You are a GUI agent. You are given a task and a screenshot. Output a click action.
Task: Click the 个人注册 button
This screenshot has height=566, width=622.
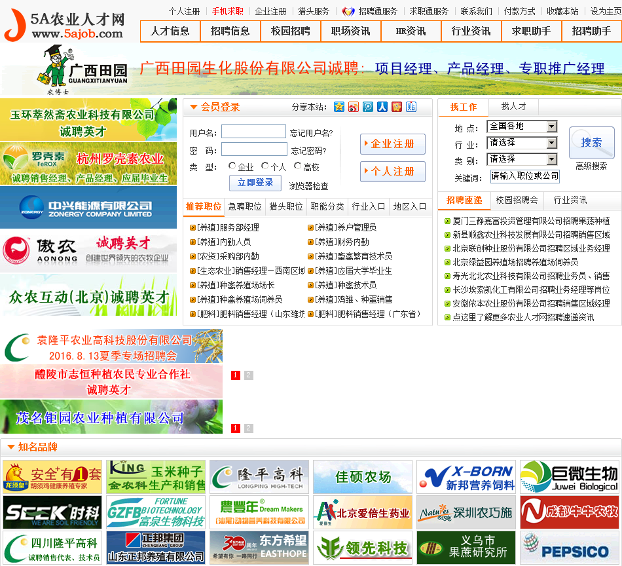[393, 172]
